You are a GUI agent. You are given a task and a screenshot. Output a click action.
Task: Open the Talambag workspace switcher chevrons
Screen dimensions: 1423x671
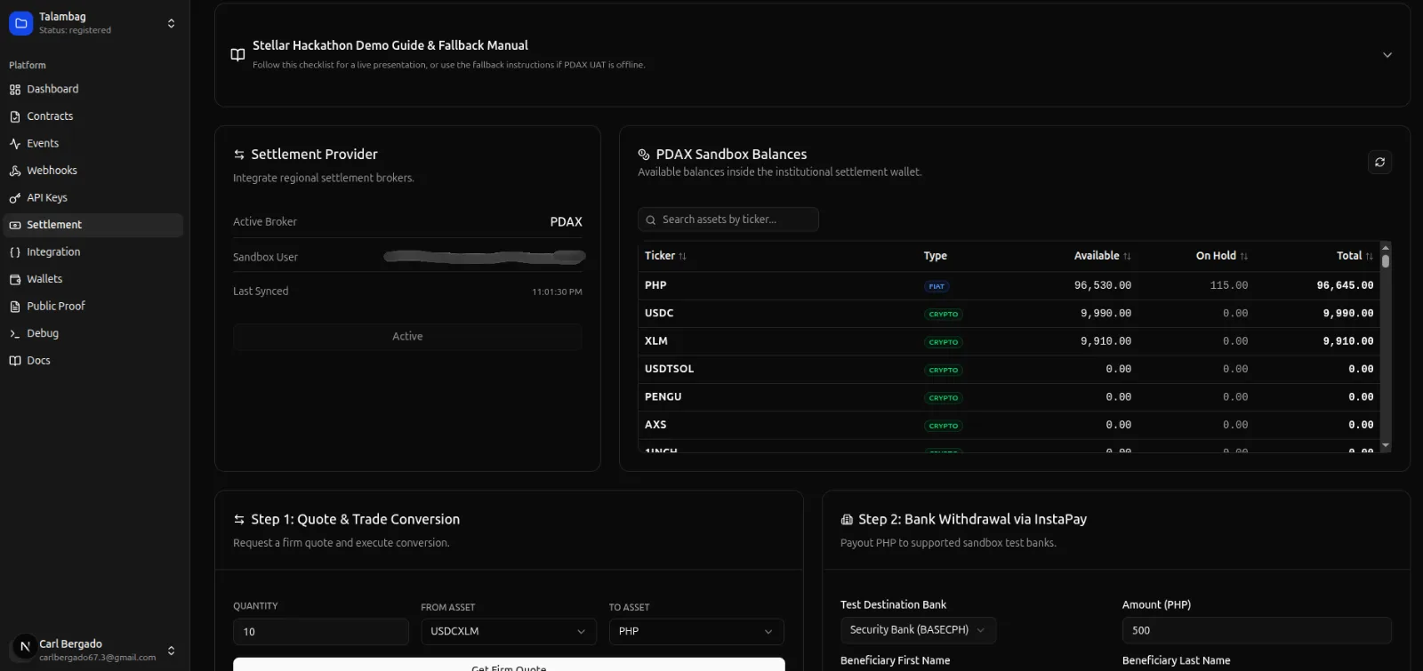(x=171, y=23)
